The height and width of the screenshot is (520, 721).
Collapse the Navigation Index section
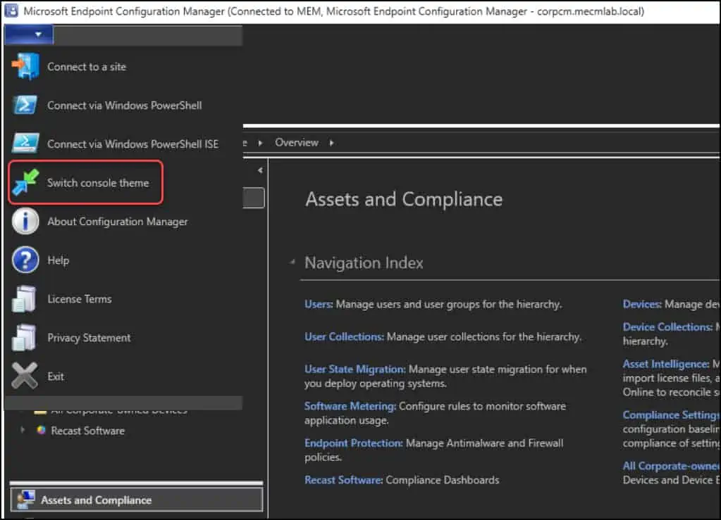[292, 262]
